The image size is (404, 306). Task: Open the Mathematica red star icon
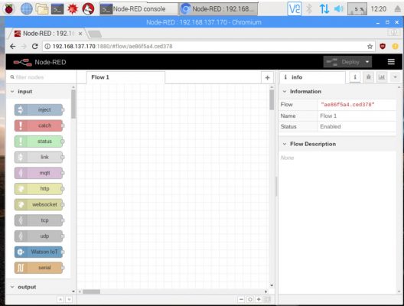tap(73, 8)
